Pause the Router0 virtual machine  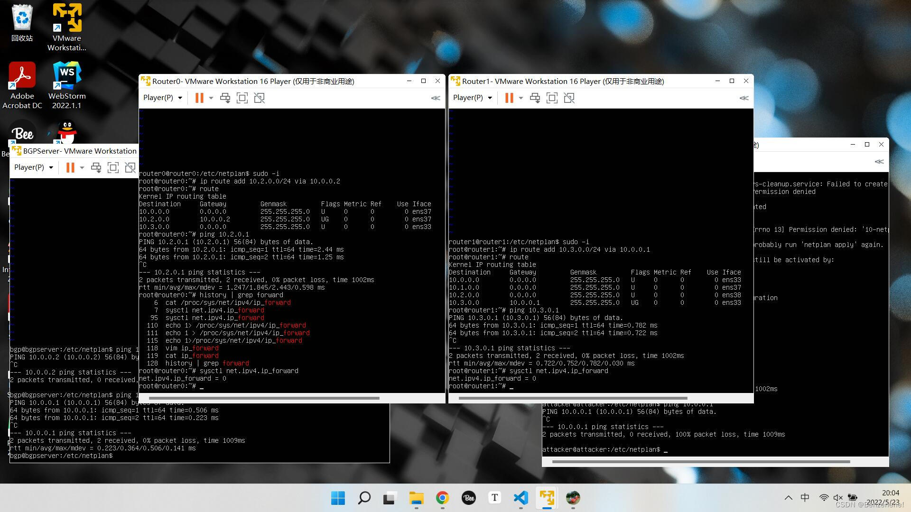pyautogui.click(x=199, y=98)
